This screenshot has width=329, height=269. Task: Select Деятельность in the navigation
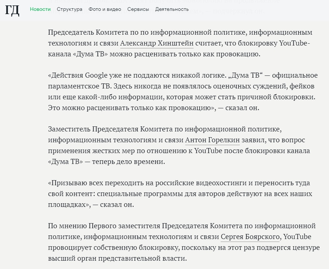pos(172,9)
